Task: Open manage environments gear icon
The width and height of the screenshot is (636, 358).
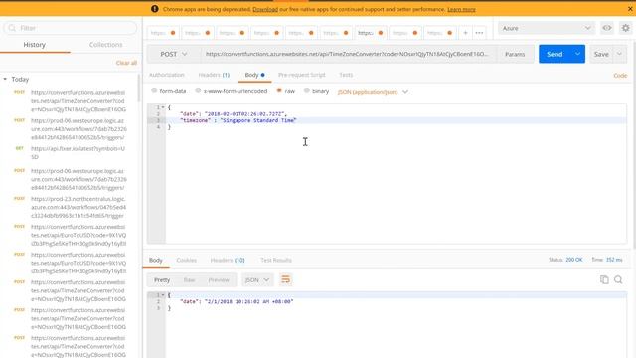Action: tap(626, 28)
